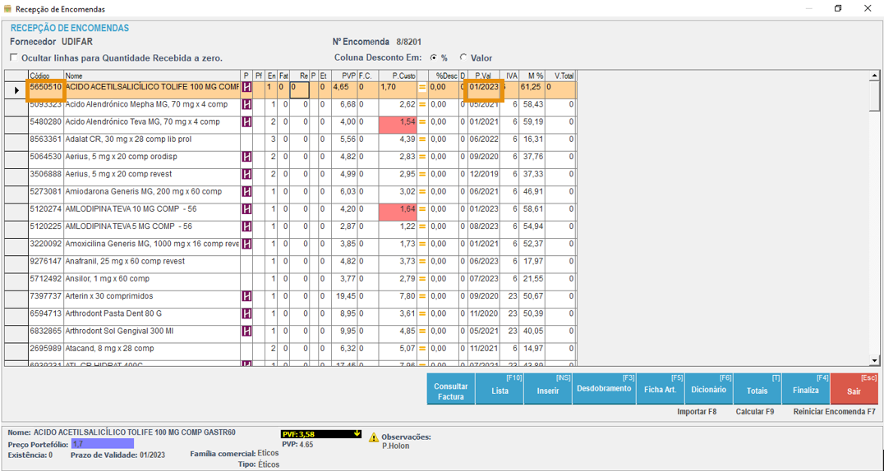Click the red P.Custo cell 1,54
Screen dimensions: 884x471
click(398, 122)
